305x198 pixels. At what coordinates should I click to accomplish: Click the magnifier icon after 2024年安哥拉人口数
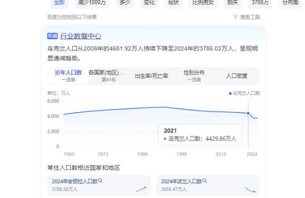(x=100, y=181)
